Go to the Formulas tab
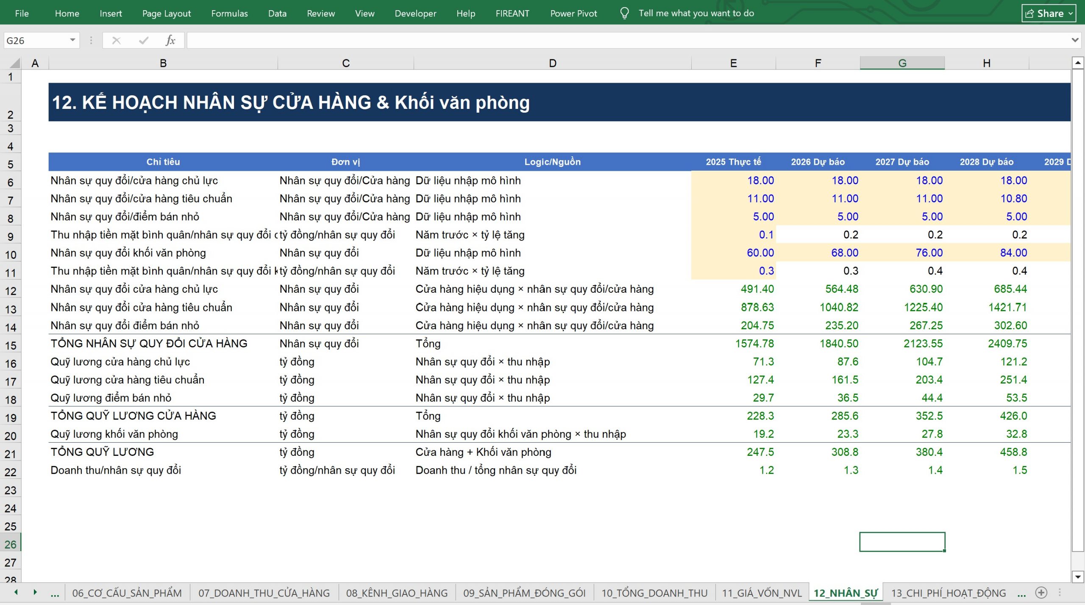The width and height of the screenshot is (1085, 605). pyautogui.click(x=229, y=13)
